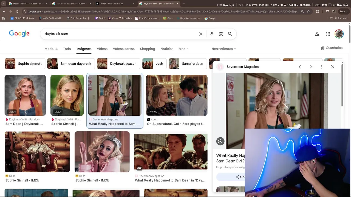The image size is (351, 197).
Task: Open the Google apps grid
Action: click(x=328, y=34)
